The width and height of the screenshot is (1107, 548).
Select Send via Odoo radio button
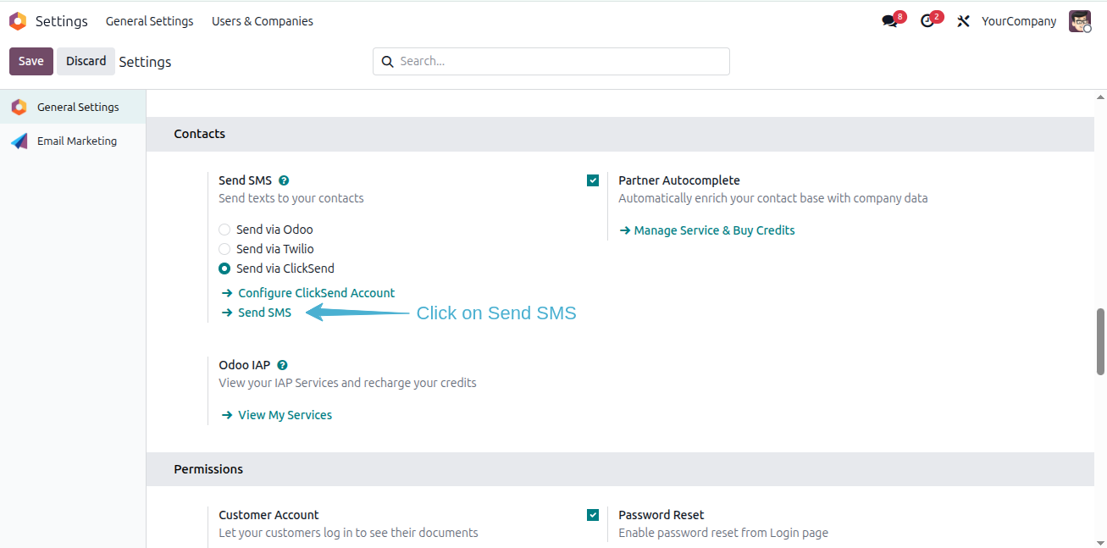pos(224,230)
